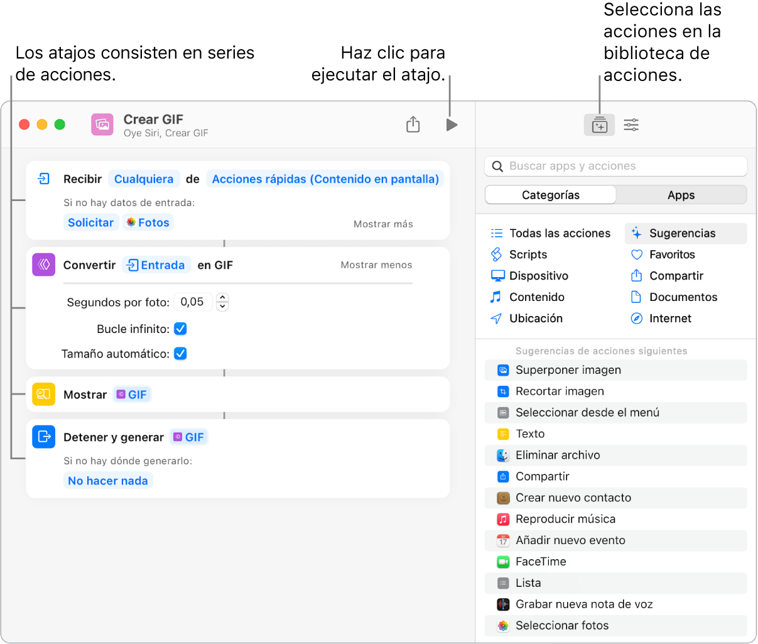Uncheck the Bucle infinito checkbox
This screenshot has width=758, height=644.
(180, 329)
